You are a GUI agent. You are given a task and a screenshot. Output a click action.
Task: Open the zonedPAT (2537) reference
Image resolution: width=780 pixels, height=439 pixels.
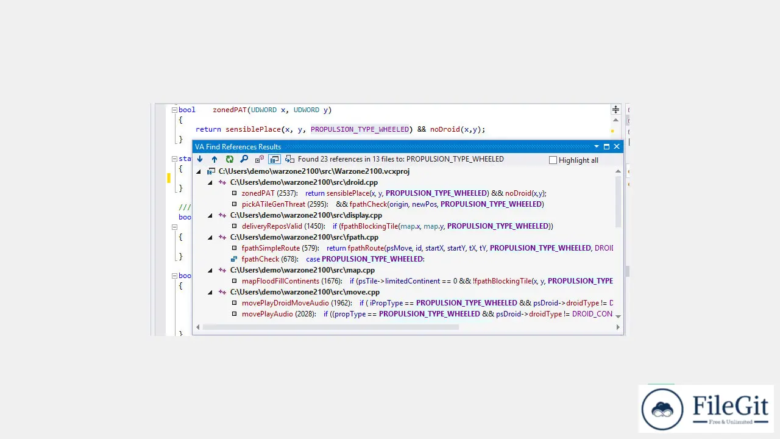[394, 193]
